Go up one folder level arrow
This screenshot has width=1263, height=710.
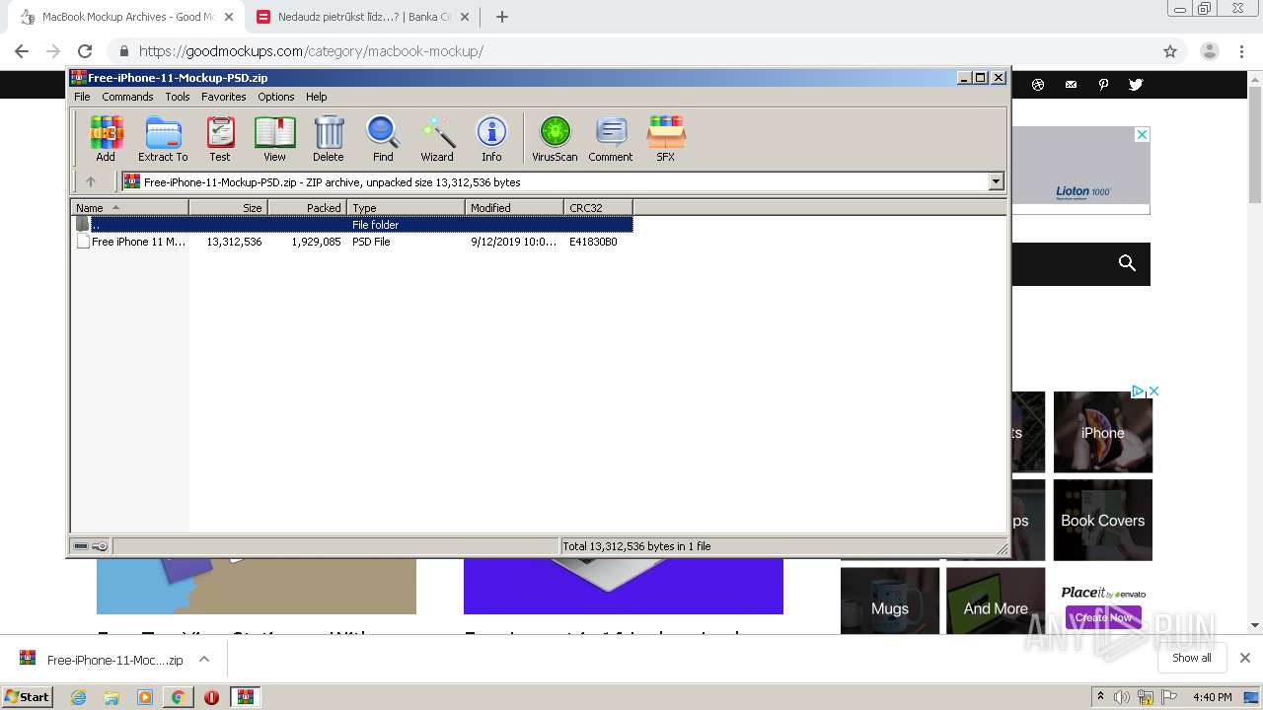click(91, 181)
